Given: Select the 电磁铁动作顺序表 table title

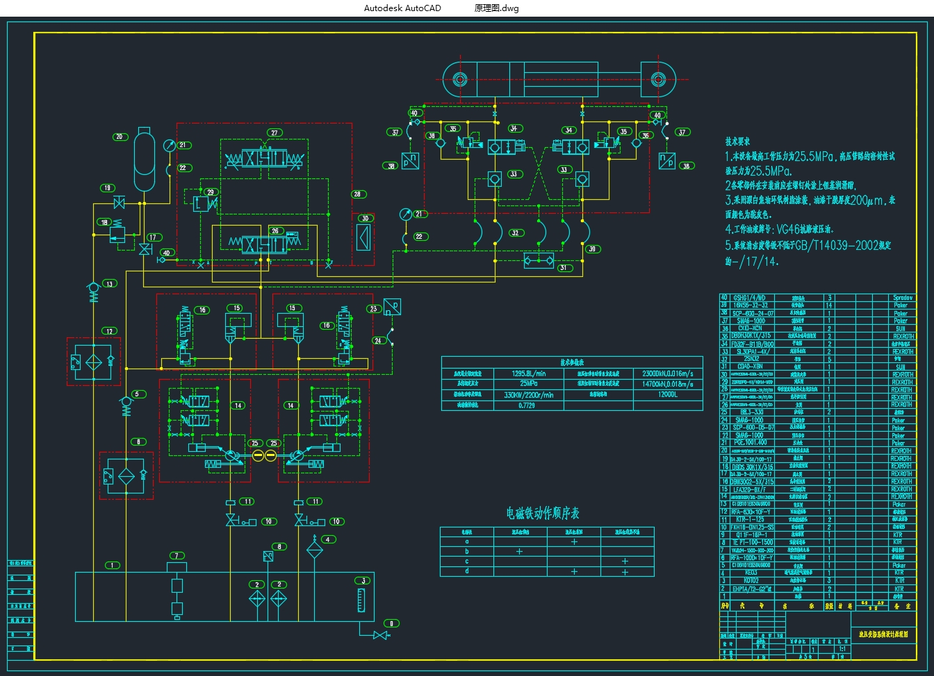Looking at the screenshot, I should click(x=542, y=513).
